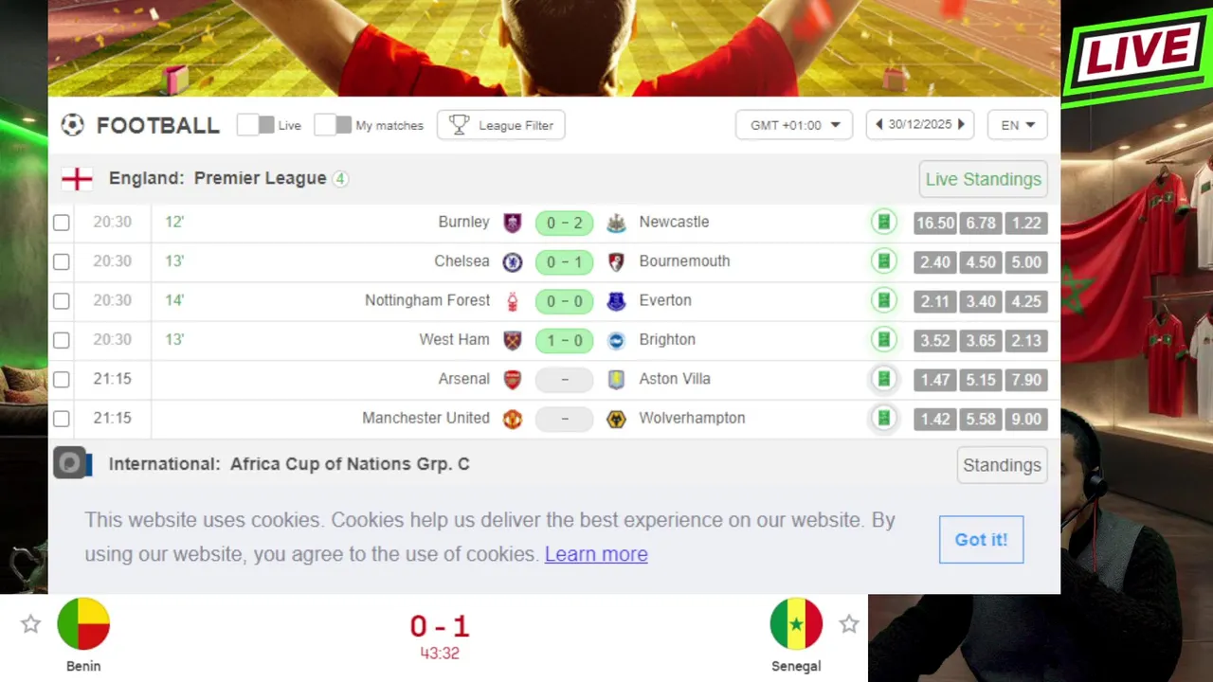This screenshot has height=682, width=1213.
Task: Check the box for Nottingham Forest vs Everton
Action: [x=62, y=301]
